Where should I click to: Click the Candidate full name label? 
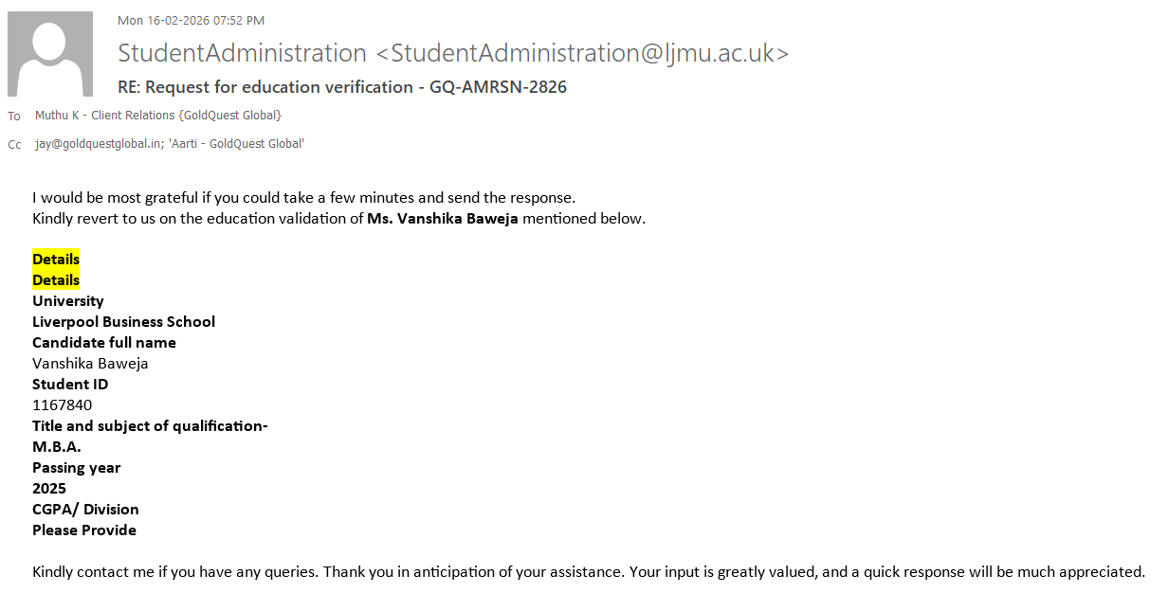click(x=104, y=343)
